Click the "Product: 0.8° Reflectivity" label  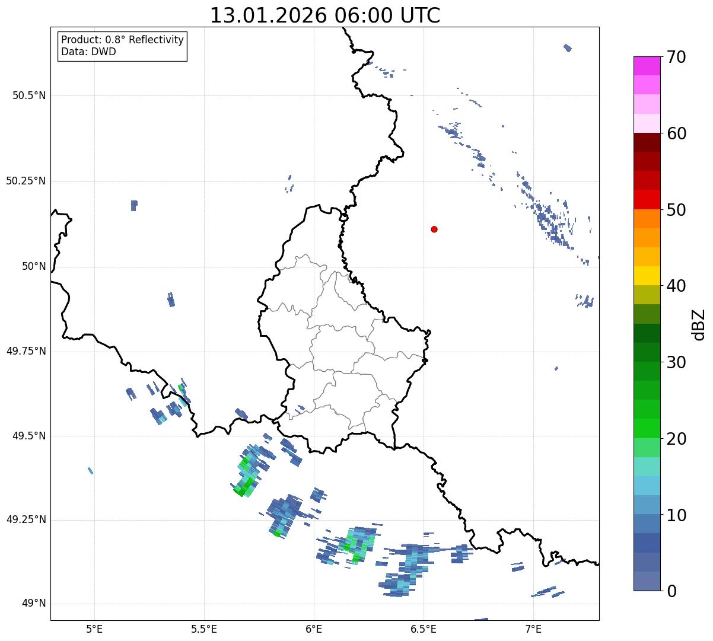pyautogui.click(x=123, y=40)
